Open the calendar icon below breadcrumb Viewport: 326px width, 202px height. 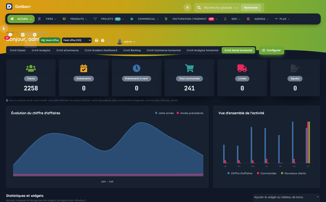tap(23, 35)
